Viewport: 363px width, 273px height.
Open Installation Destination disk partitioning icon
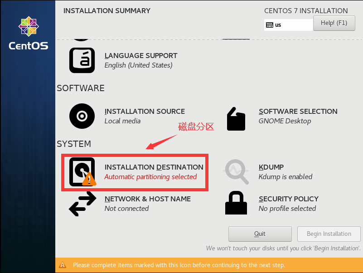[82, 172]
